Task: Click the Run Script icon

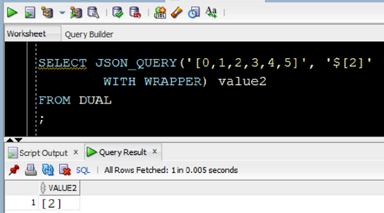Action: (x=30, y=12)
